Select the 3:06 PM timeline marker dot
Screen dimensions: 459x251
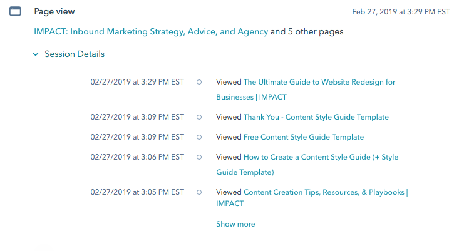tap(199, 157)
